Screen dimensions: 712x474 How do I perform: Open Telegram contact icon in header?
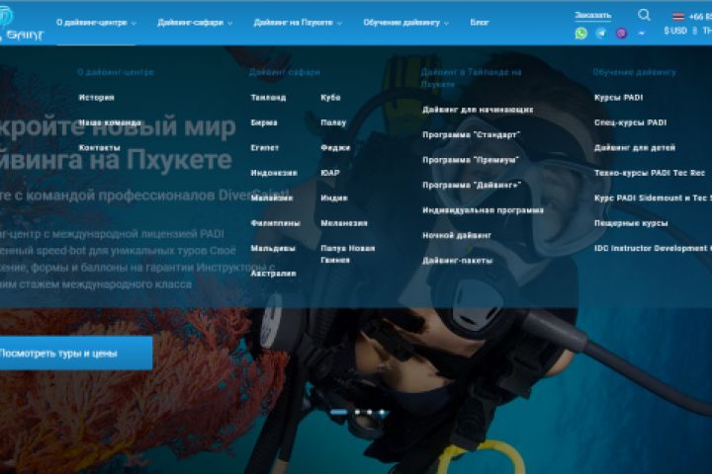[601, 34]
